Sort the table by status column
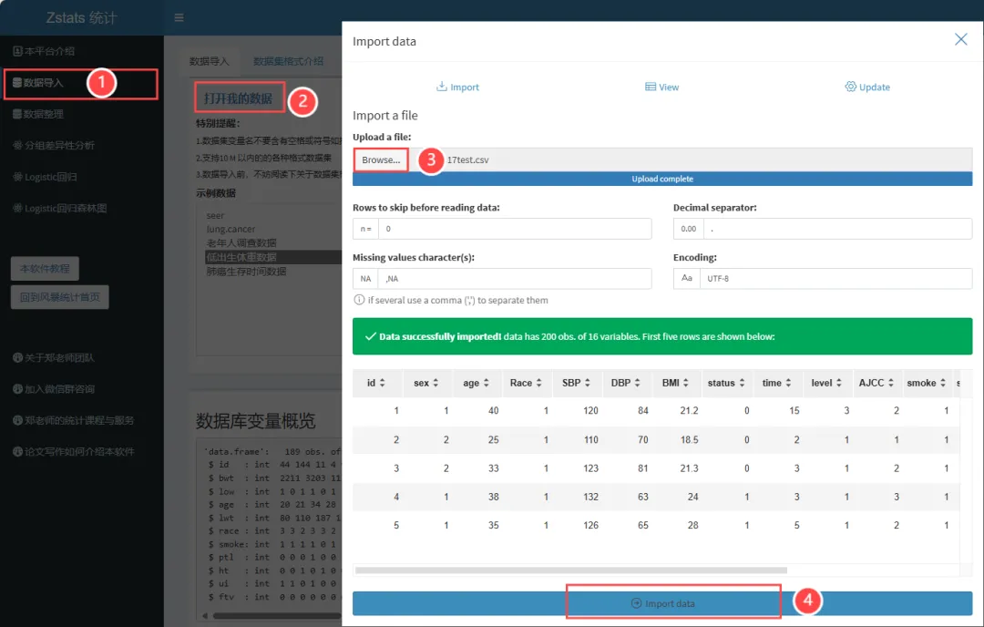This screenshot has height=627, width=984. 726,383
